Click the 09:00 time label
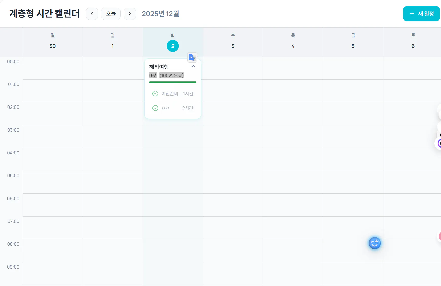This screenshot has height=286, width=441. [13, 267]
